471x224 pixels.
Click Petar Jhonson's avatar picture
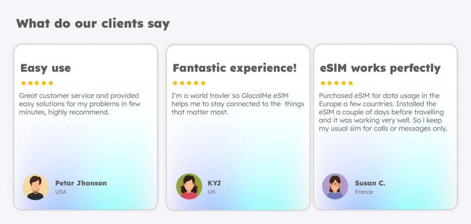(x=35, y=187)
